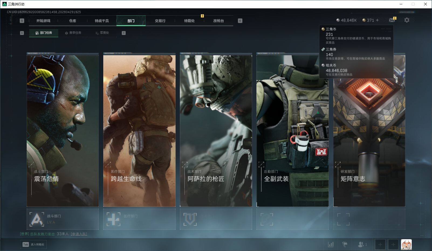Select the 赛季任务 sub-tab
This screenshot has width=432, height=251.
click(x=73, y=33)
